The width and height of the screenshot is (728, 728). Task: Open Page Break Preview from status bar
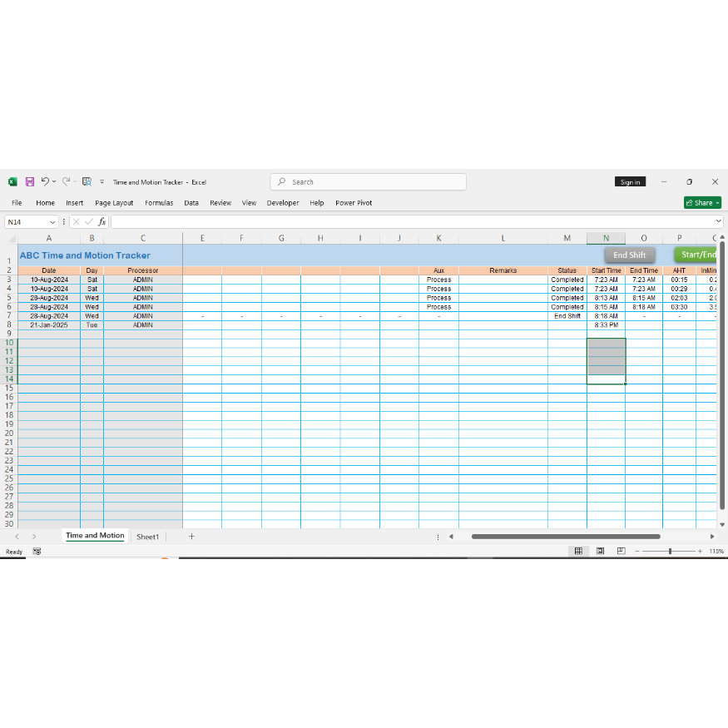click(620, 551)
